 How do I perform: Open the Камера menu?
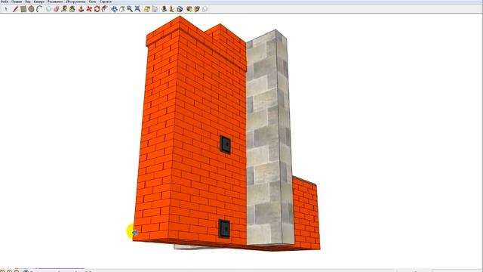tap(38, 2)
